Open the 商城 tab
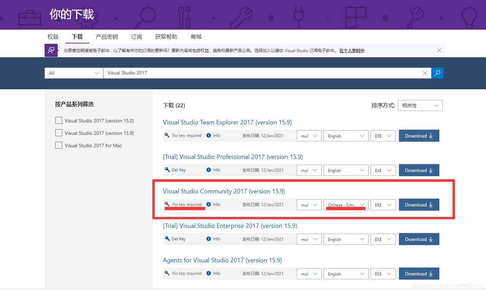The width and height of the screenshot is (486, 292). (x=196, y=37)
